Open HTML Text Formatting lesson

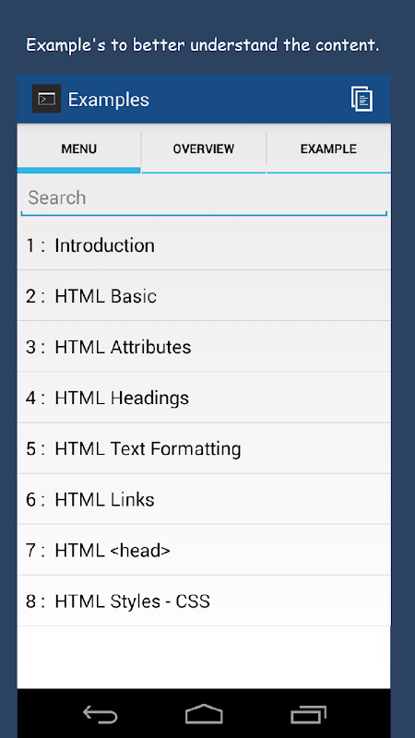(204, 448)
